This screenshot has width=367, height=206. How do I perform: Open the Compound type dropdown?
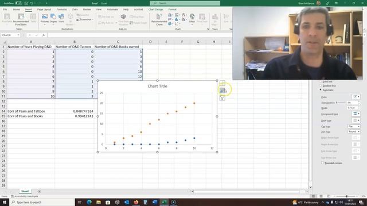[356, 114]
